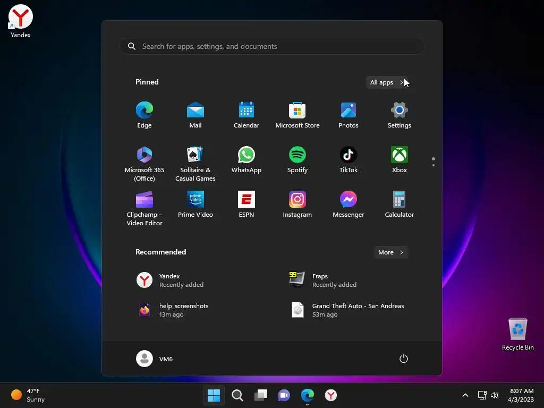Launch the Instagram app
The image size is (544, 408).
pyautogui.click(x=297, y=205)
